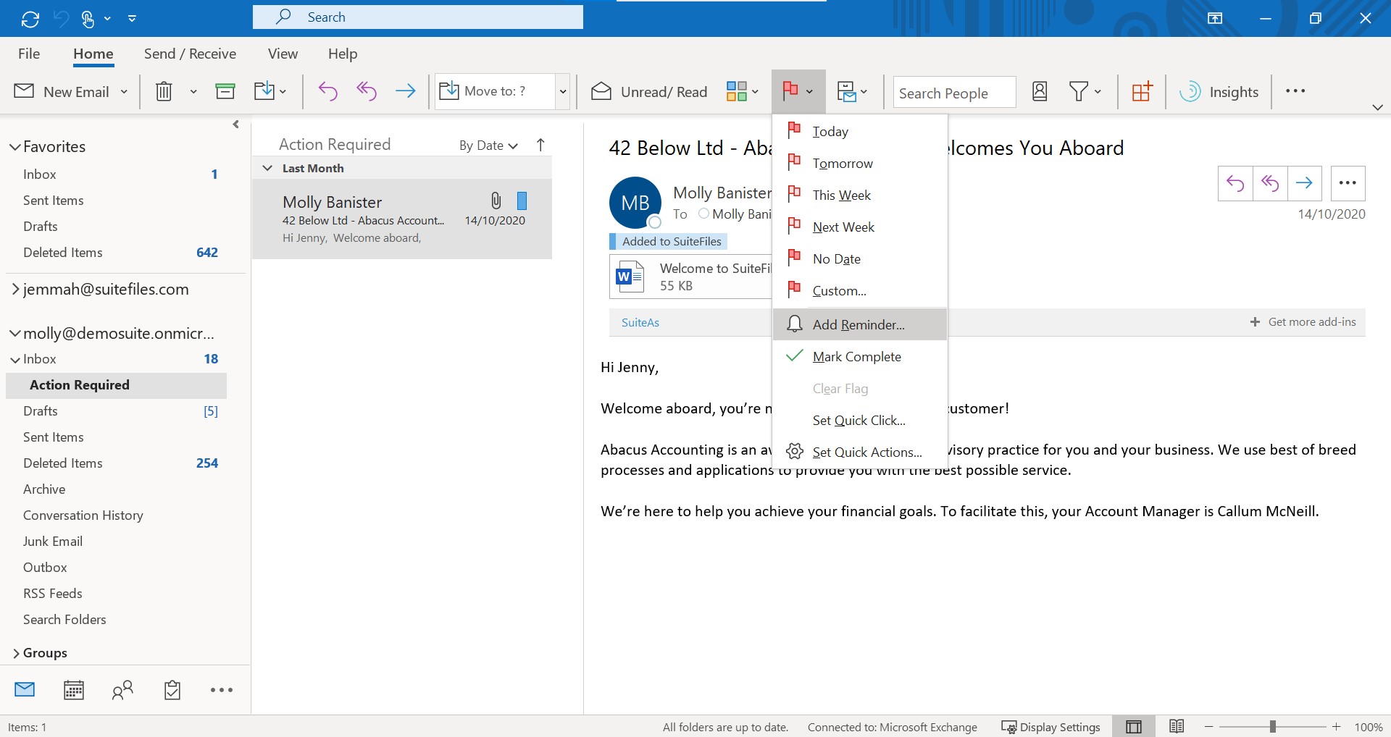This screenshot has width=1391, height=737.
Task: Toggle blue category marker on Molly Banister email
Action: (522, 201)
